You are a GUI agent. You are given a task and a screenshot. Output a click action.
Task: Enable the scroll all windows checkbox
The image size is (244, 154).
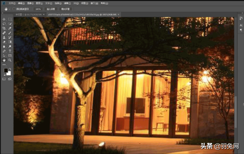point(14,9)
